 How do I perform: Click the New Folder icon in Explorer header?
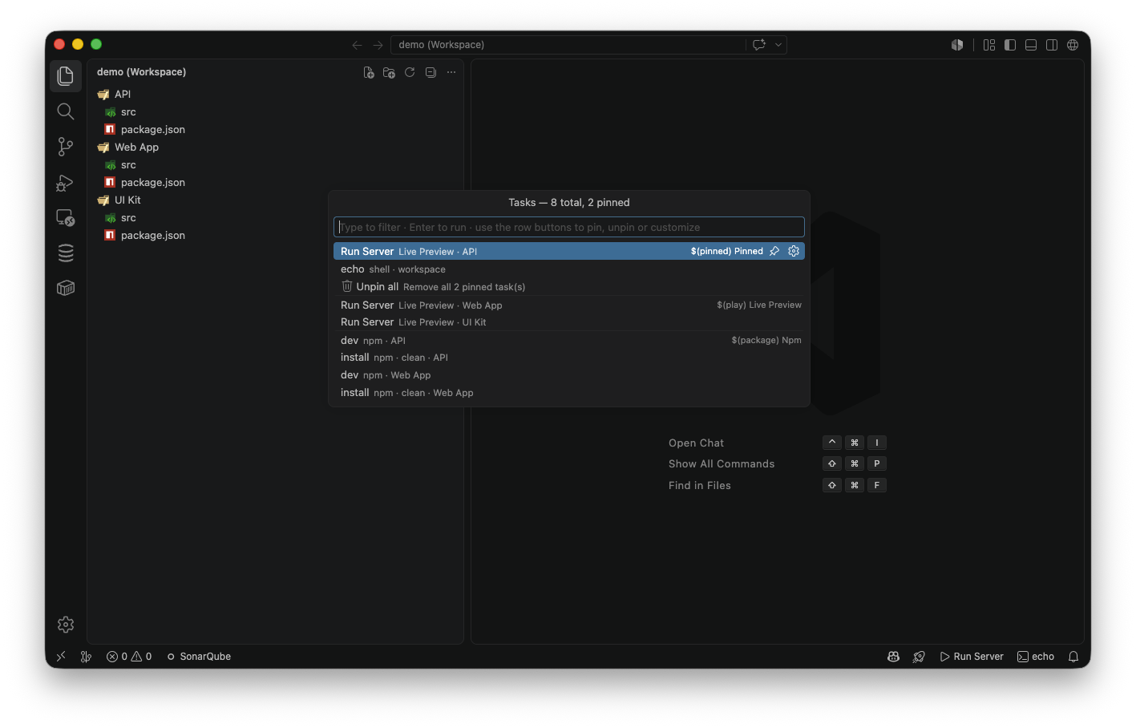click(x=390, y=72)
